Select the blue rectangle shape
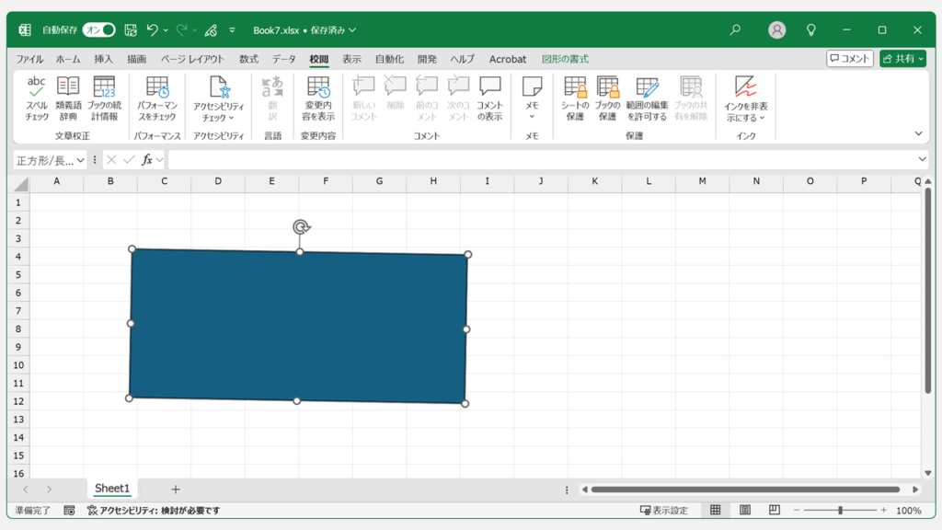Screen dimensions: 942x530 click(299, 327)
